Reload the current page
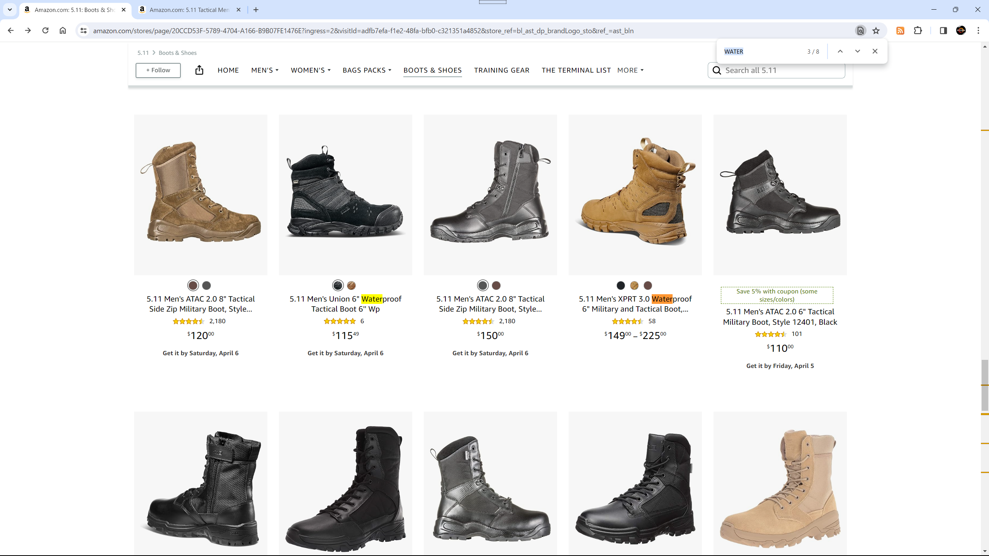989x556 pixels. tap(45, 31)
